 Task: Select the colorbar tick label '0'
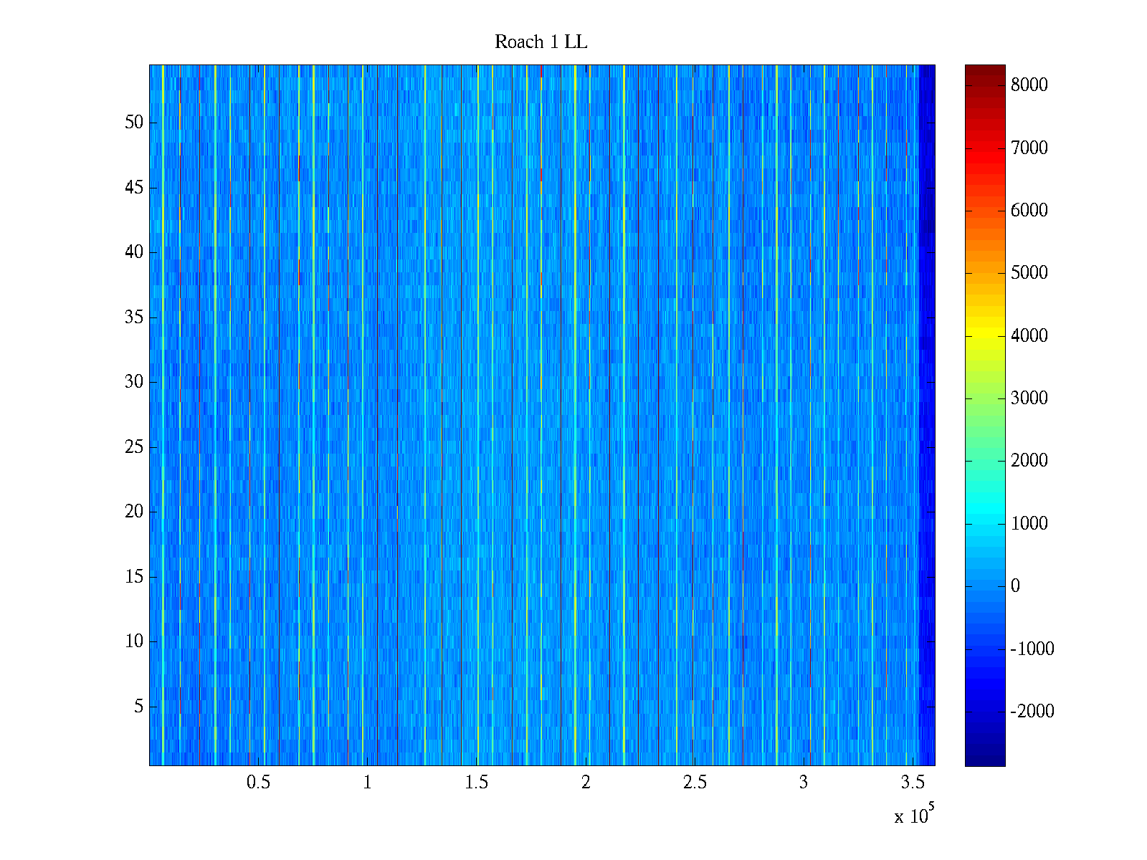(1015, 586)
